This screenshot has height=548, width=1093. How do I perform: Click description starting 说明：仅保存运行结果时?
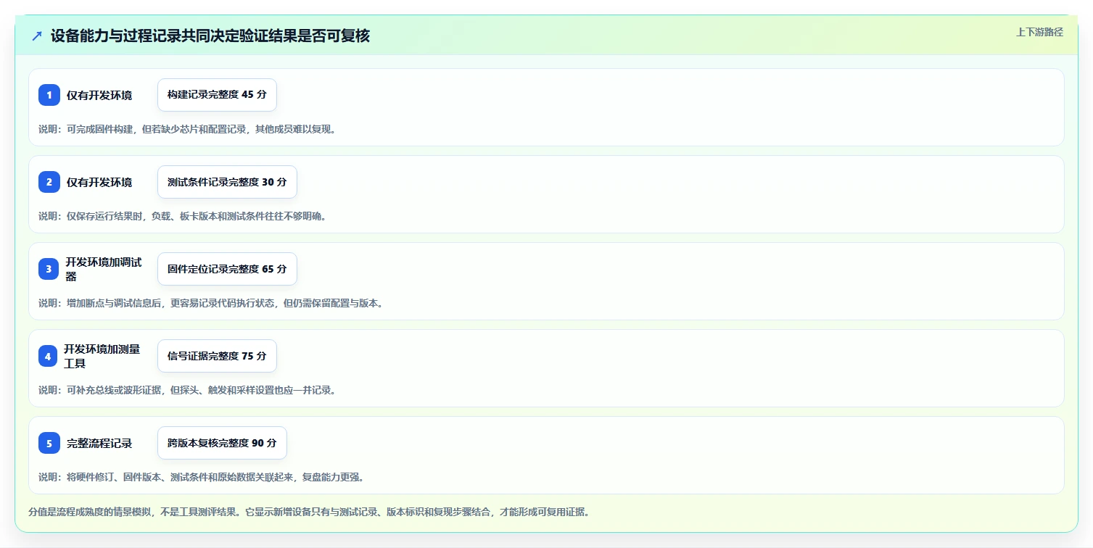tap(182, 216)
